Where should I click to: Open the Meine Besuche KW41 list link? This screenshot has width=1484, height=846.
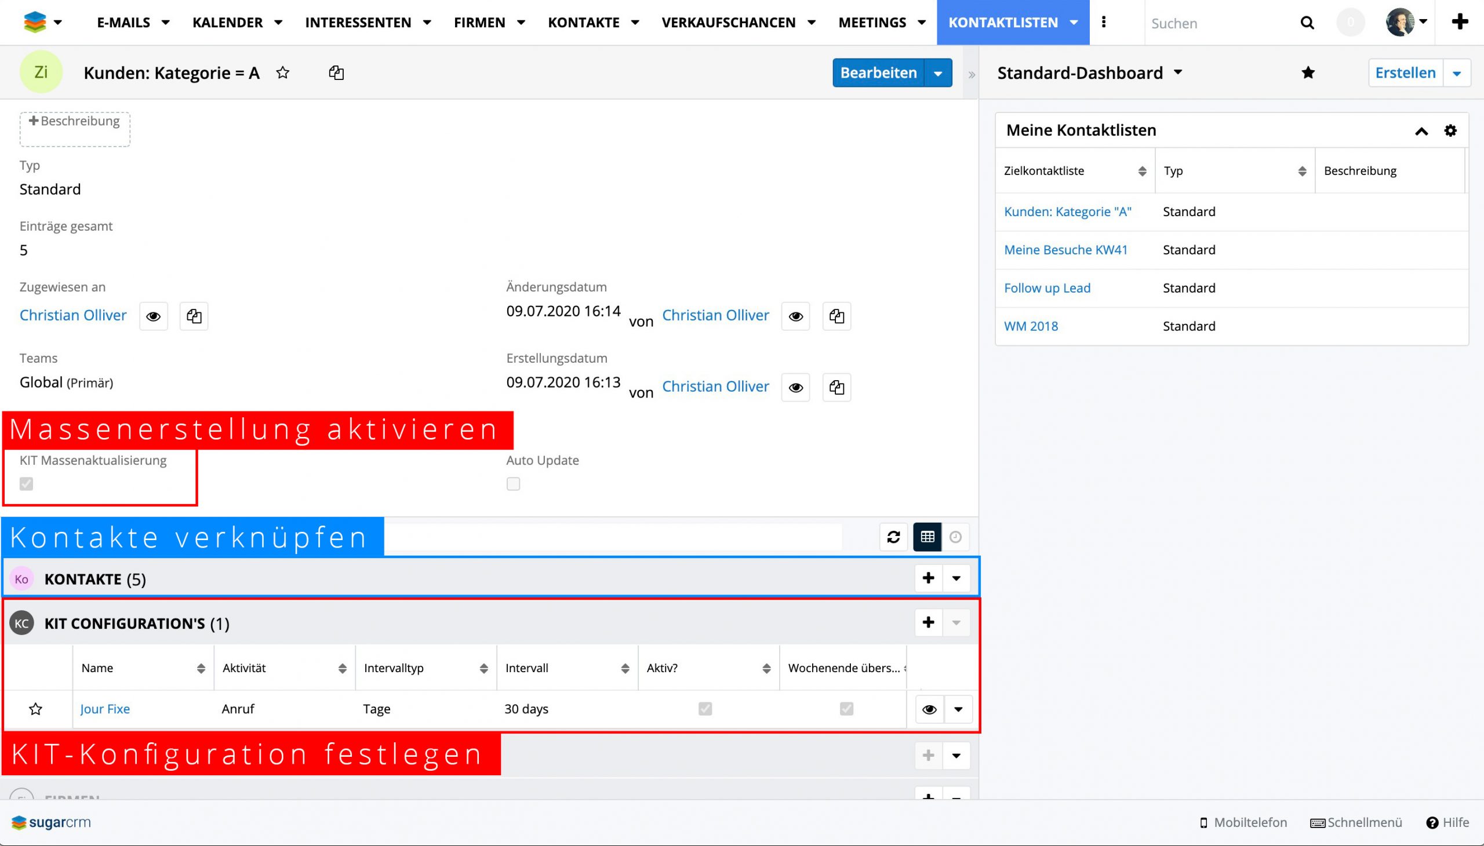[x=1065, y=250]
